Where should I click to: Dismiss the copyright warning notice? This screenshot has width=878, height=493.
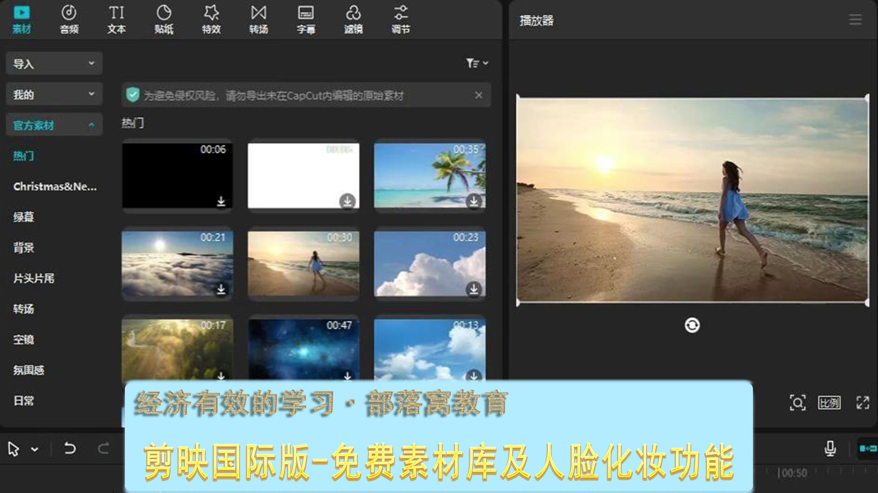coord(479,95)
